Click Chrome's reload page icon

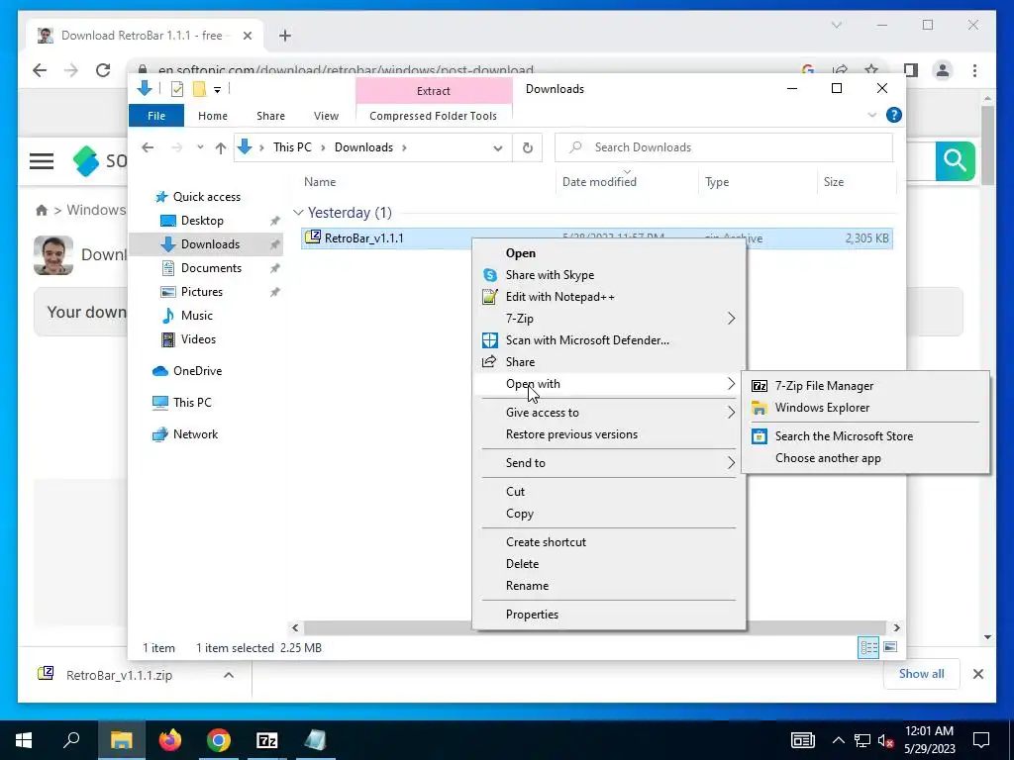pos(103,70)
